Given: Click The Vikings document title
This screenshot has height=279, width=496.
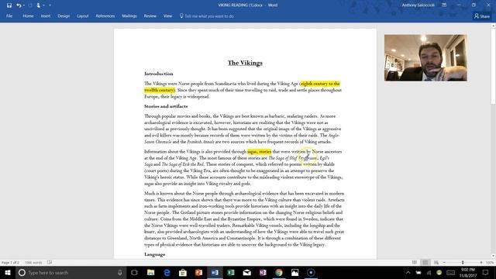Looking at the screenshot, I should pyautogui.click(x=245, y=63).
